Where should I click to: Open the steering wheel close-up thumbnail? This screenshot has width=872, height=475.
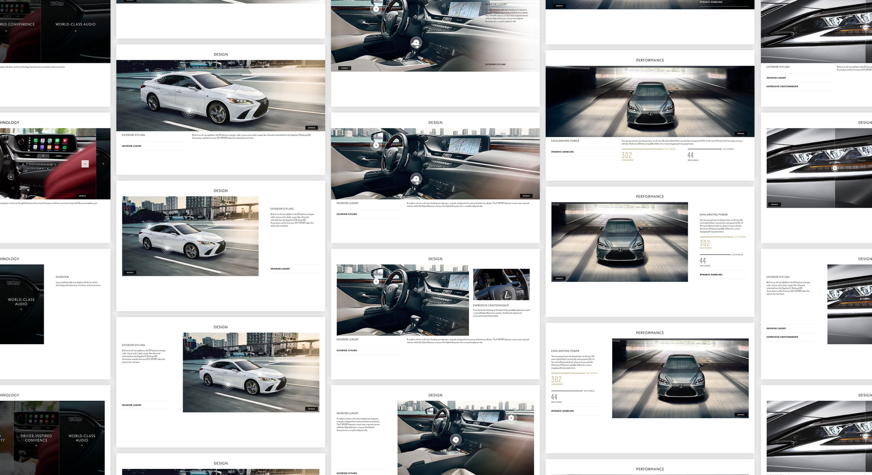(501, 284)
